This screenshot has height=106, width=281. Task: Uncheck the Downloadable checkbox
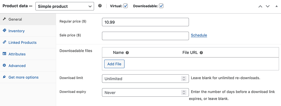coord(161,6)
